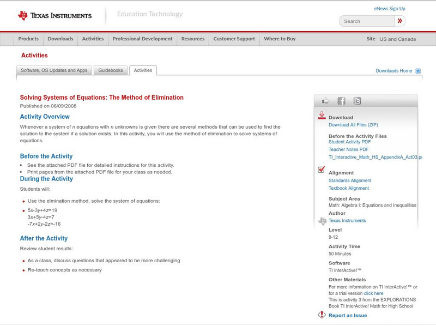Click the thumbs-up like icon
The width and height of the screenshot is (436, 326).
(325, 101)
